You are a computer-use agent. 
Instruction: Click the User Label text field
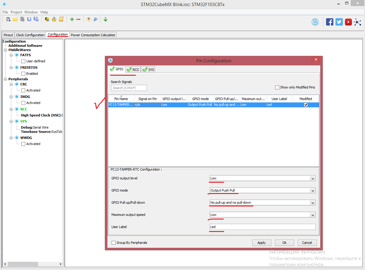pyautogui.click(x=262, y=227)
